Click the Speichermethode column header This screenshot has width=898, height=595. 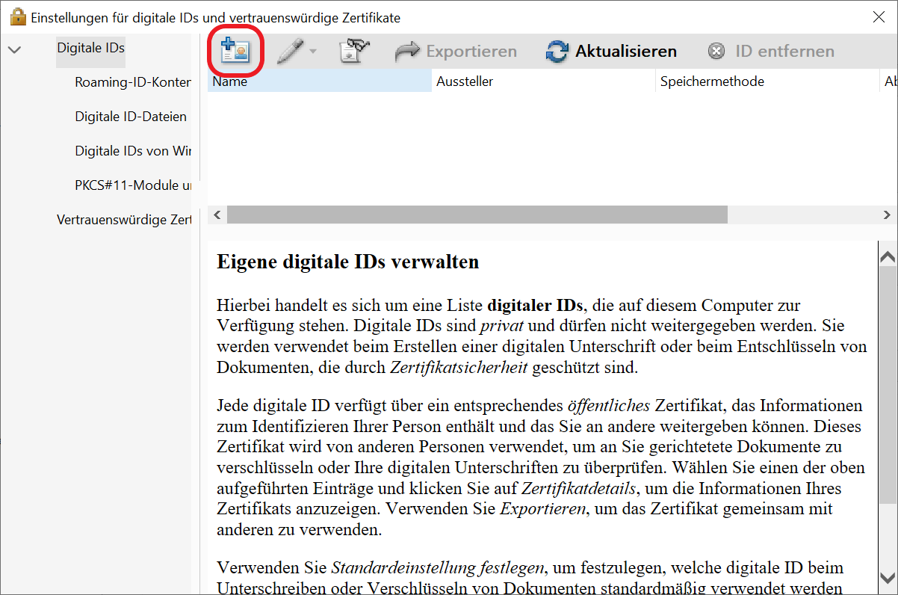coord(767,81)
